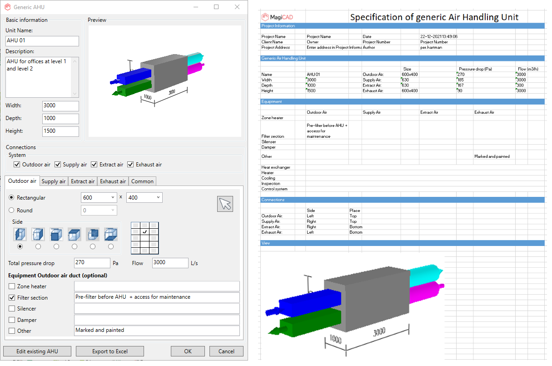This screenshot has height=366, width=552.
Task: Choose the third side radio button
Action: pyautogui.click(x=56, y=246)
